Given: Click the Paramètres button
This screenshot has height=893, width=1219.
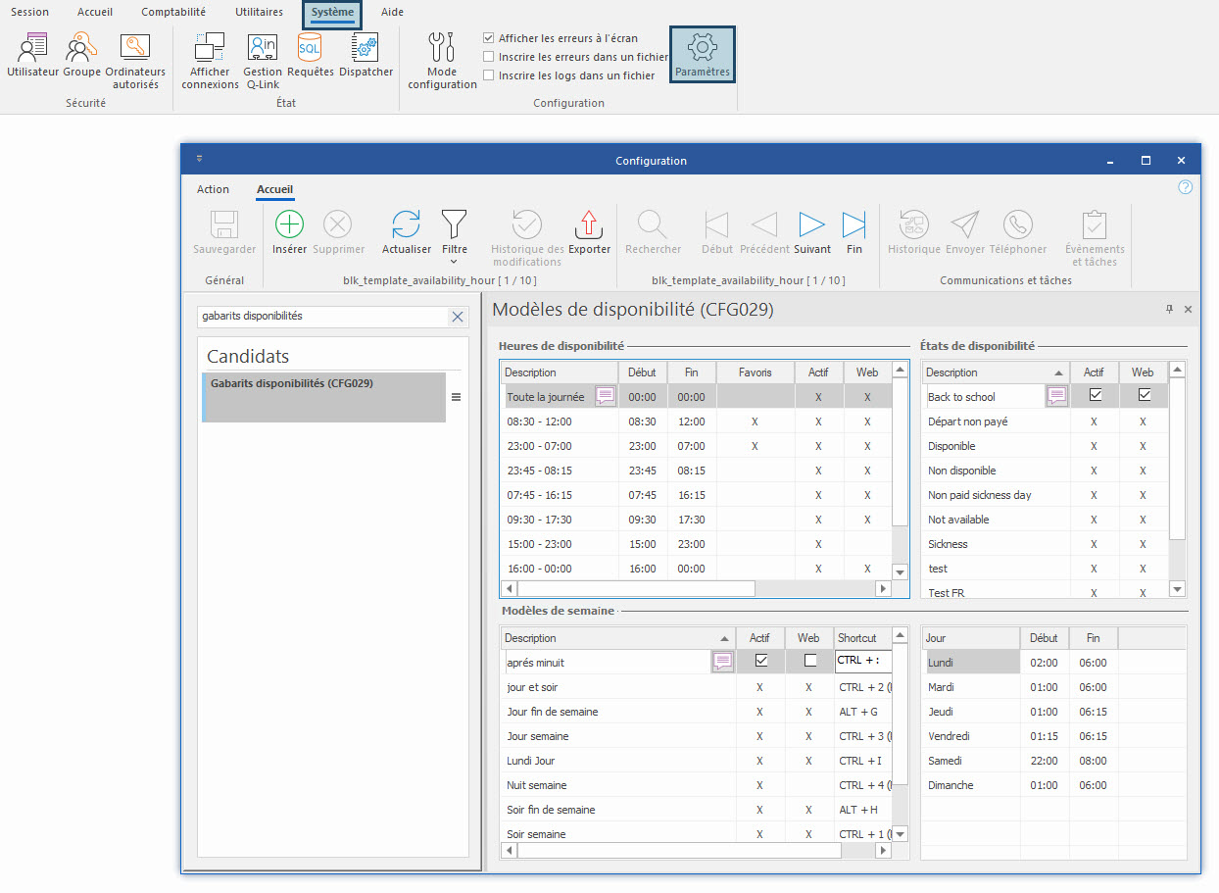Looking at the screenshot, I should coord(702,55).
